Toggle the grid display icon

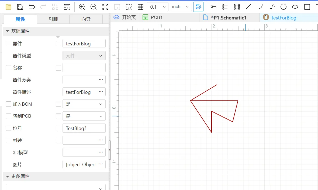point(141,7)
